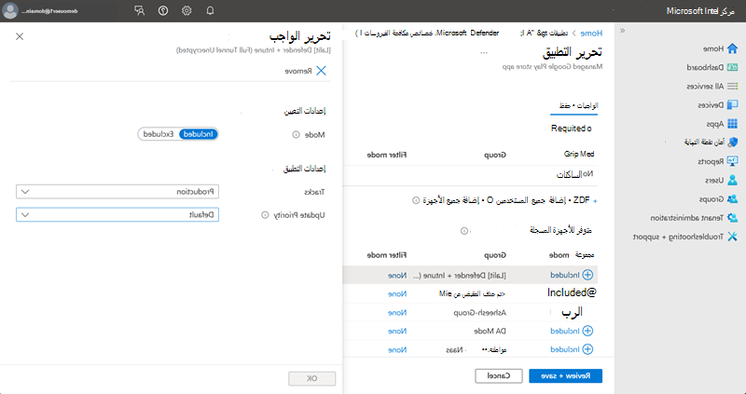
Task: Click the All services icon
Action: click(x=733, y=86)
